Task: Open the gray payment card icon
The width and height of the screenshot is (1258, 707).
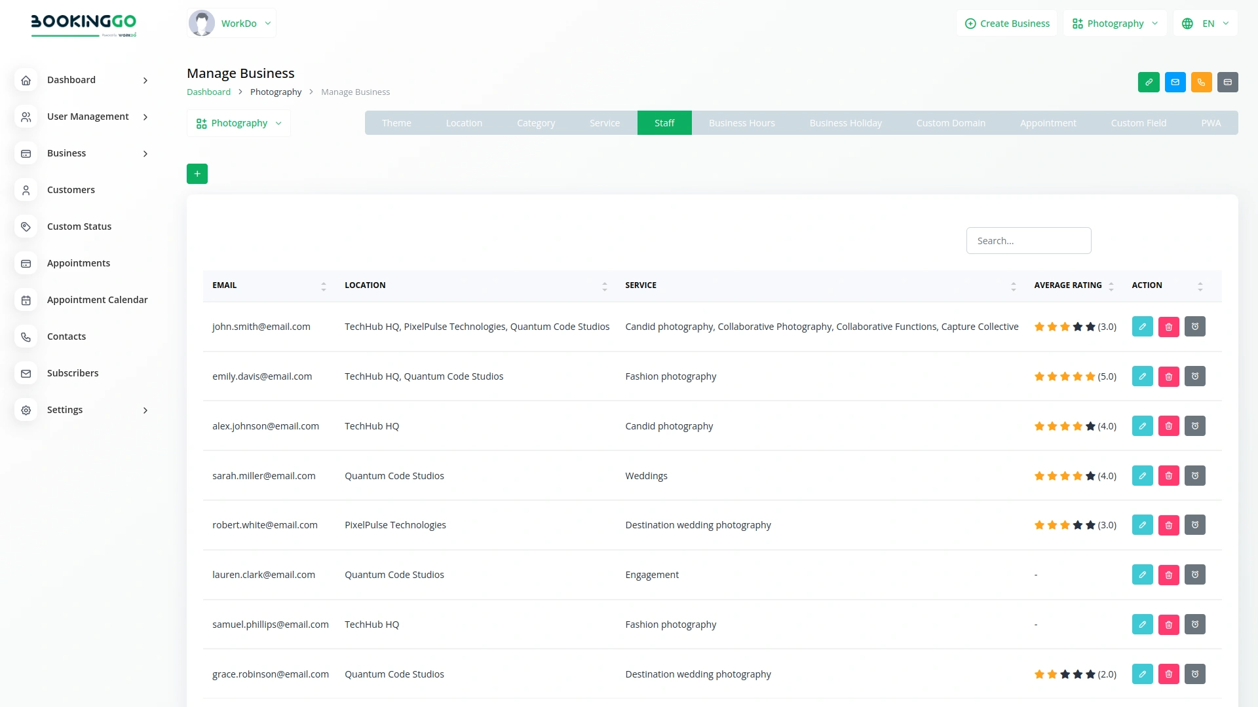Action: 1228,82
